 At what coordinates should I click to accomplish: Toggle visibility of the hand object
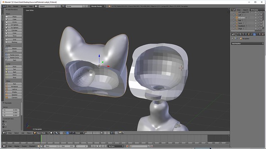pyautogui.click(x=256, y=23)
